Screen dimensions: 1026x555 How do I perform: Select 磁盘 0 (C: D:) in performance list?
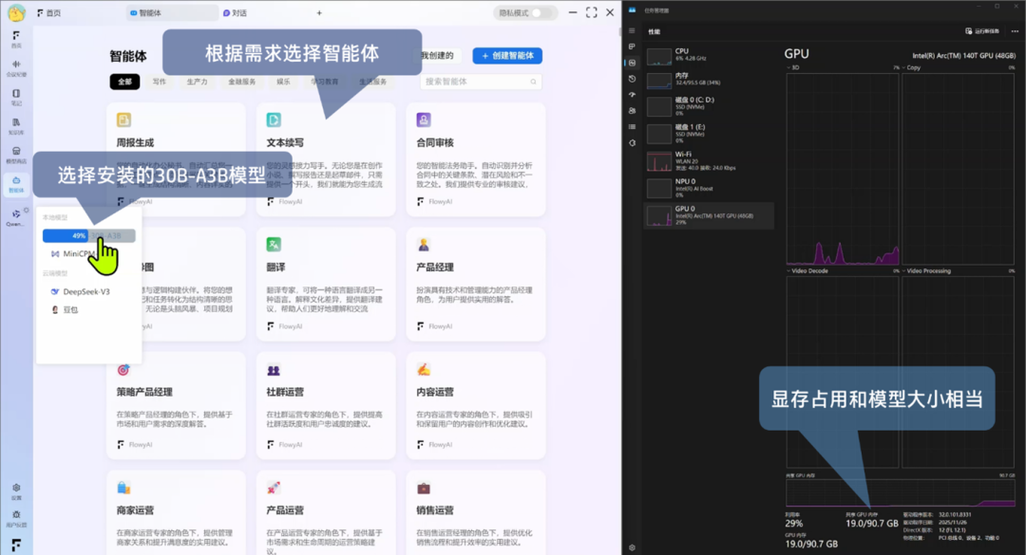click(x=709, y=106)
